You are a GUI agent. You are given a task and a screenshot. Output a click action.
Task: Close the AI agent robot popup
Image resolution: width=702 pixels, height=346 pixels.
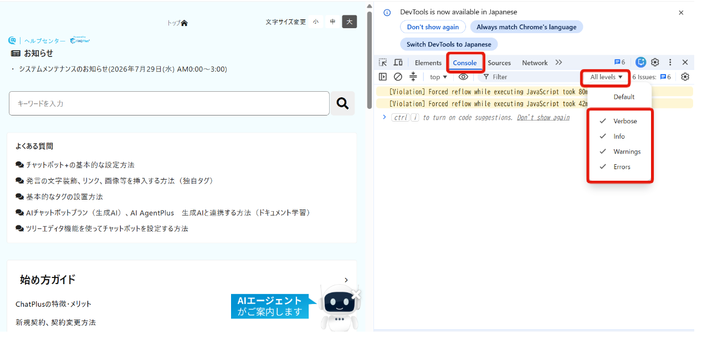[x=356, y=294]
